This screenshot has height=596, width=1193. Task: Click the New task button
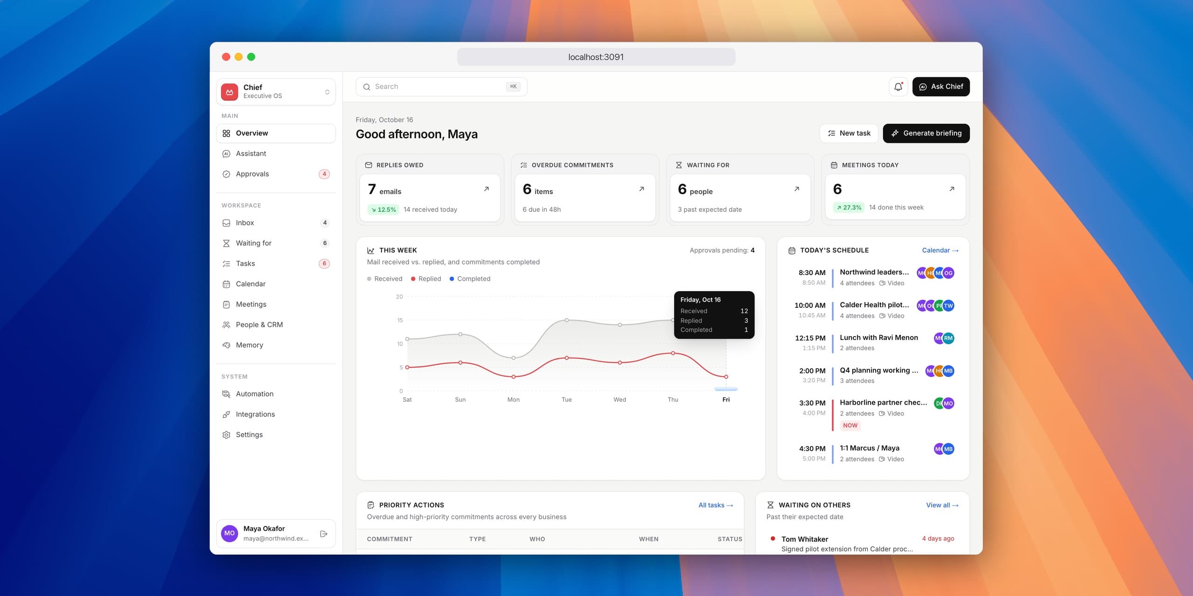849,133
